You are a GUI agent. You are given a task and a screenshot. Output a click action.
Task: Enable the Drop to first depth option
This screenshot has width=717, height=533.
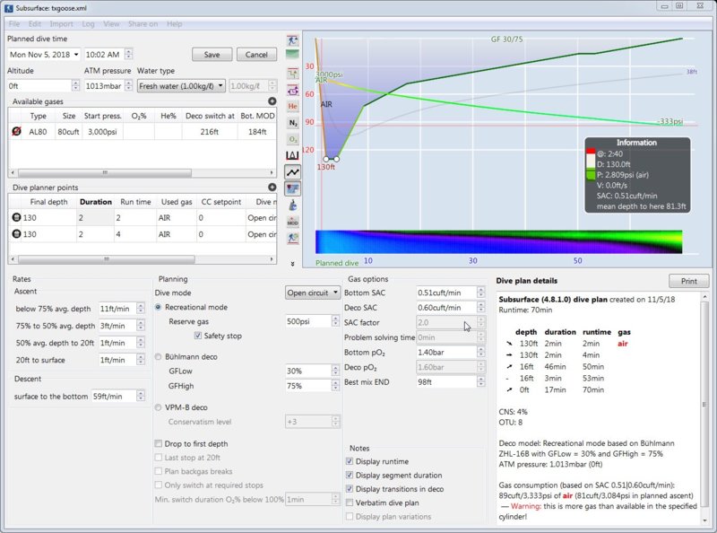tap(160, 443)
